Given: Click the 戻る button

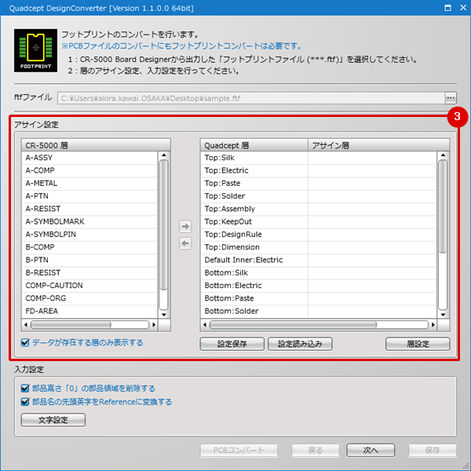Looking at the screenshot, I should pyautogui.click(x=315, y=450).
